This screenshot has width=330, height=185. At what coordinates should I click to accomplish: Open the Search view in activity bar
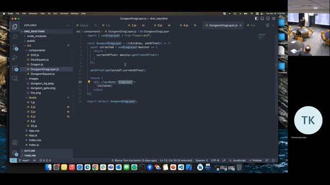[x=15, y=37]
